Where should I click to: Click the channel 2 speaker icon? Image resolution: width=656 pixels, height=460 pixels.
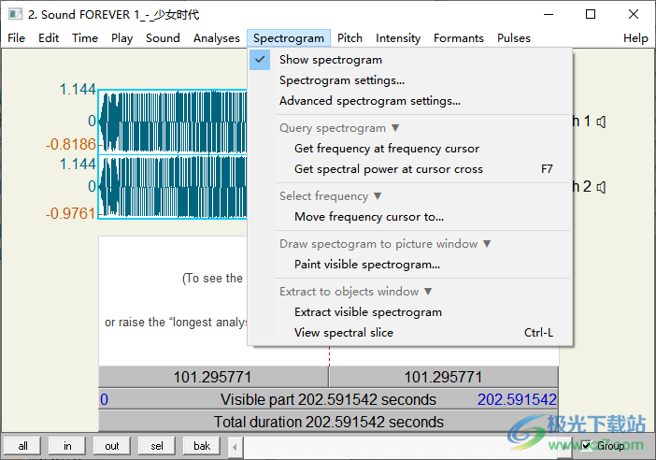coord(603,187)
